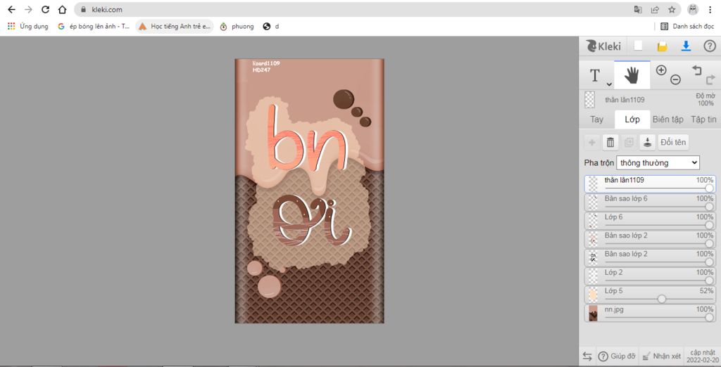
Task: Click the Đổi tên rename button
Action: pyautogui.click(x=673, y=143)
